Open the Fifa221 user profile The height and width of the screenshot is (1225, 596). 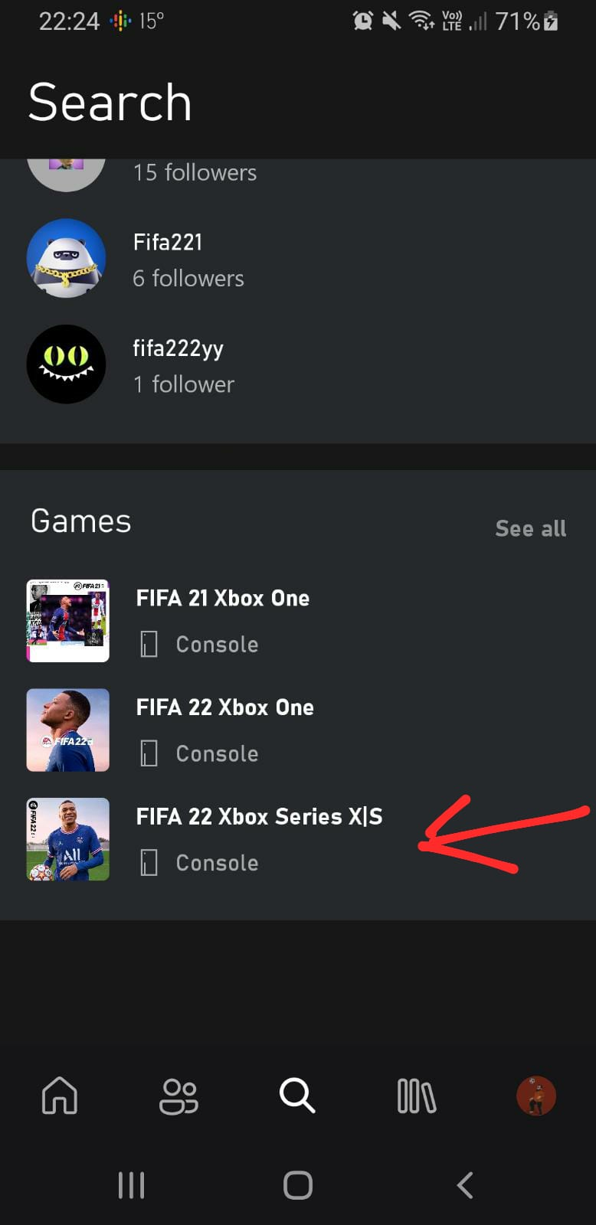pyautogui.click(x=168, y=243)
